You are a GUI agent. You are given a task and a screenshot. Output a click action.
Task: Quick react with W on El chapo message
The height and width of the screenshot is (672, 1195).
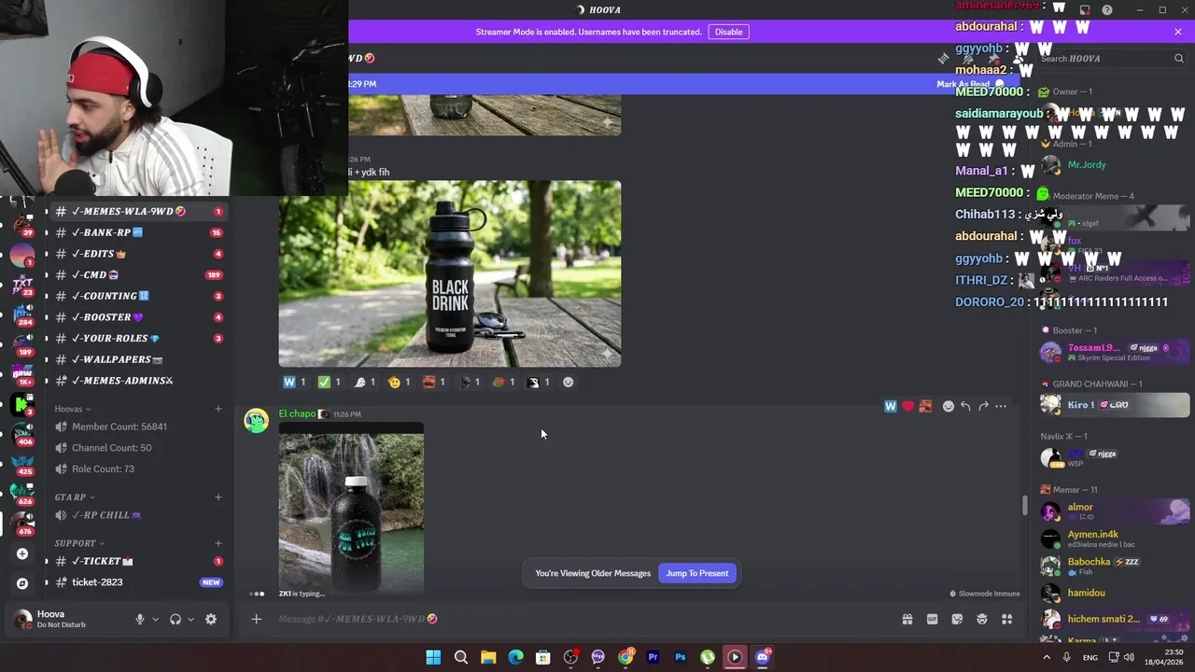point(890,406)
